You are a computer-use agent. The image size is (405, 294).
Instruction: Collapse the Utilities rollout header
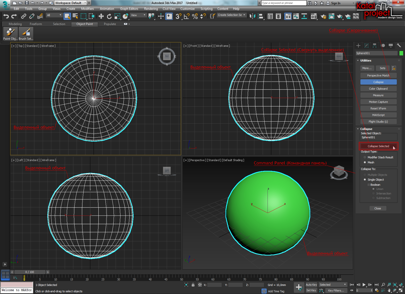tap(378, 61)
